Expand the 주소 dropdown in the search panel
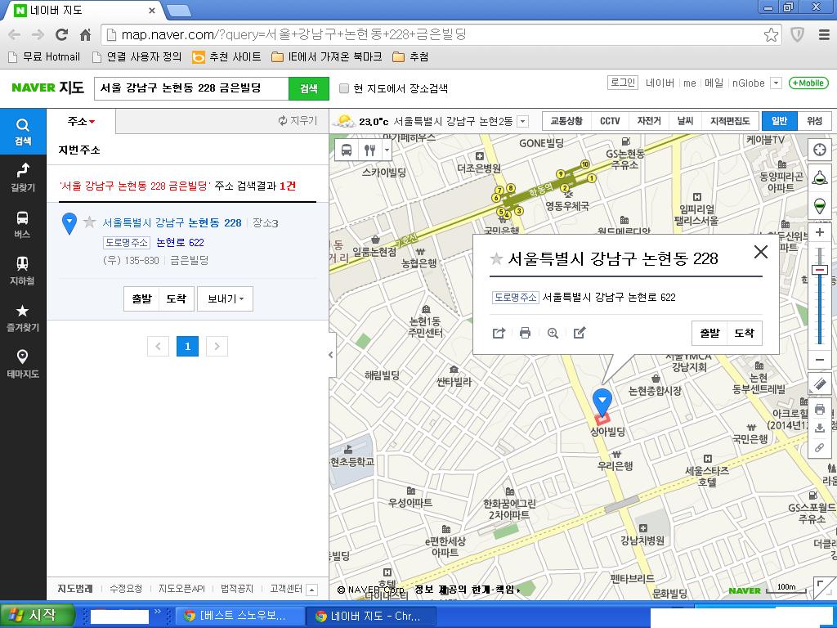837x628 pixels. pyautogui.click(x=81, y=121)
